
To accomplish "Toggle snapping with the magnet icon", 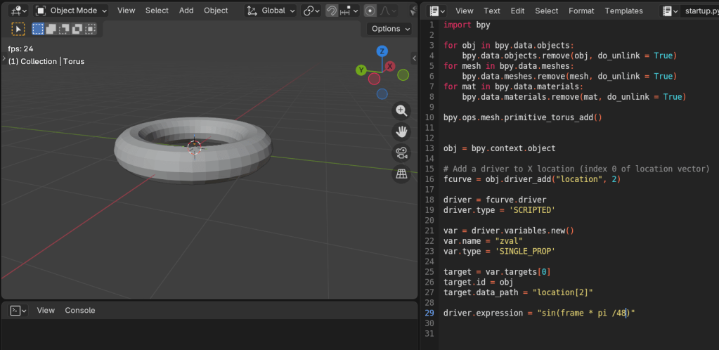I will [332, 11].
